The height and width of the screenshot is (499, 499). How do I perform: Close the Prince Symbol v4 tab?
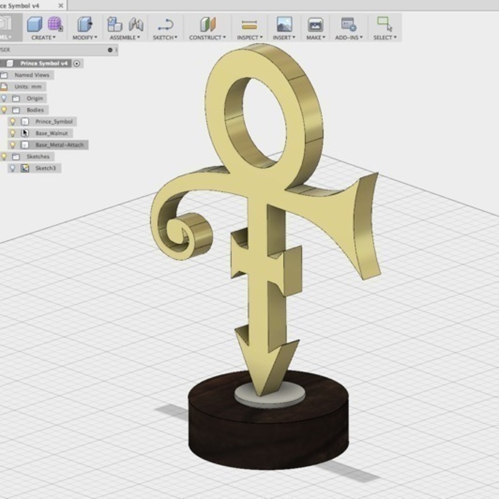tap(61, 6)
